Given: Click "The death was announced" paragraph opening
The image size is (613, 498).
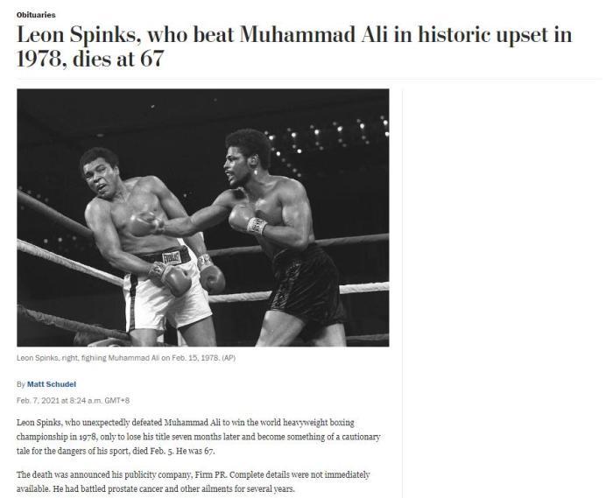Looking at the screenshot, I should (63, 474).
